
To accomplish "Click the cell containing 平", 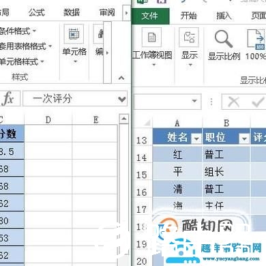I will [177, 172].
